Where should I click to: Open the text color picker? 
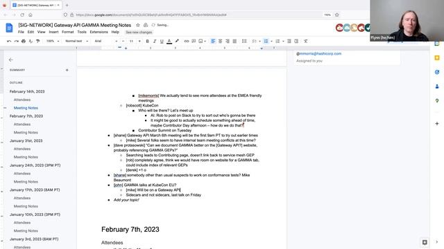tap(169, 41)
